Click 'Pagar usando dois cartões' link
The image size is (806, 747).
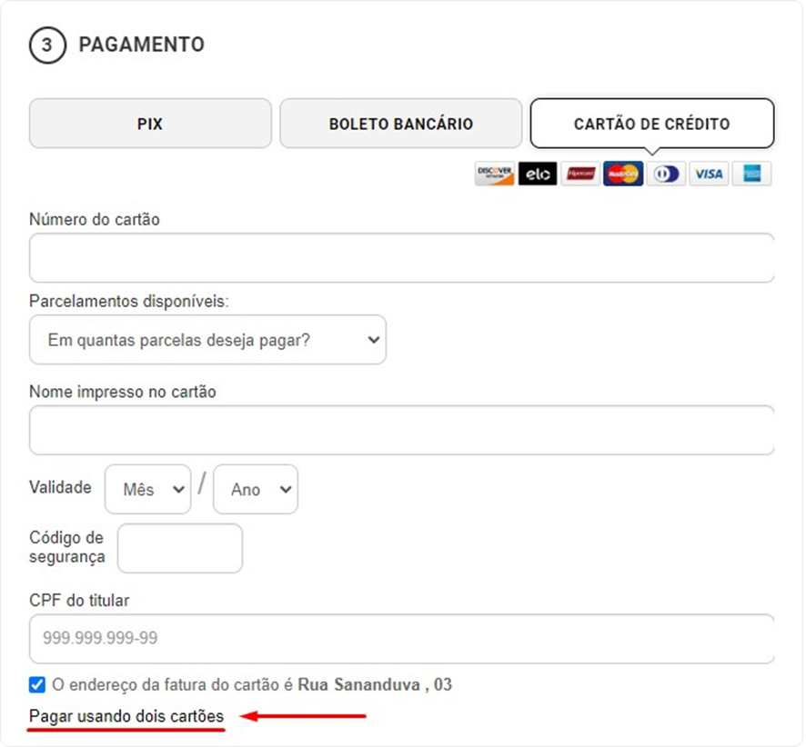tap(126, 716)
